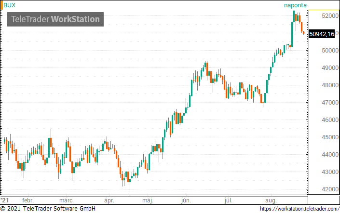This screenshot has height=213, width=340.
Task: Click the júl. month label
Action: [x=228, y=200]
